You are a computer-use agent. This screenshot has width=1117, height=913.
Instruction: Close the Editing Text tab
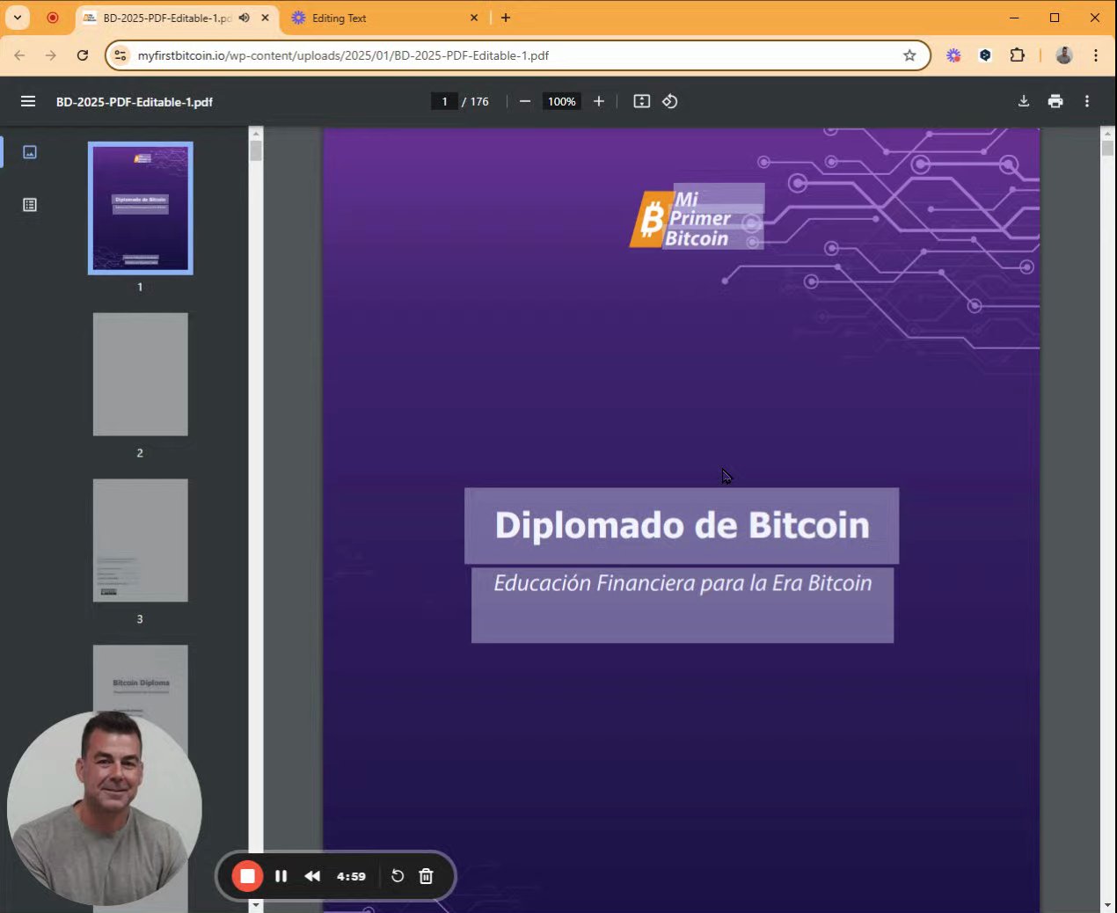coord(474,18)
